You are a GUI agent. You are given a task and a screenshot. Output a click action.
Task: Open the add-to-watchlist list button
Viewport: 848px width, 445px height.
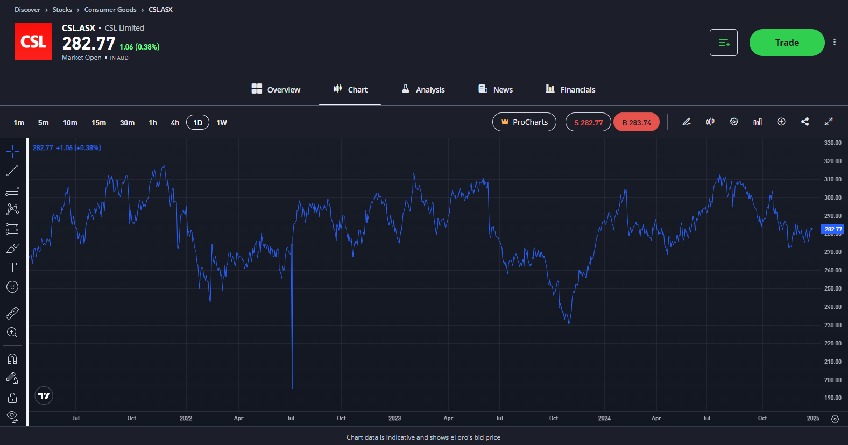(x=724, y=43)
